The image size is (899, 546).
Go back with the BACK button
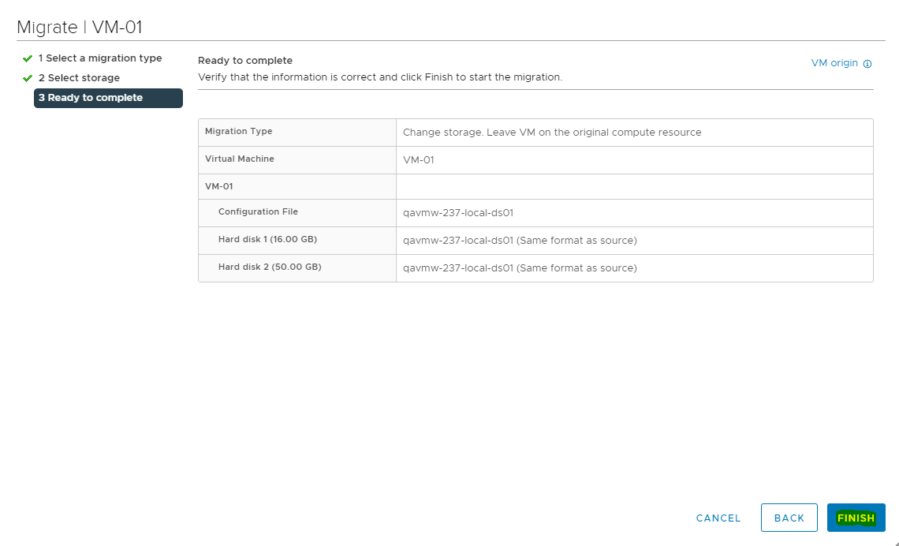(789, 518)
